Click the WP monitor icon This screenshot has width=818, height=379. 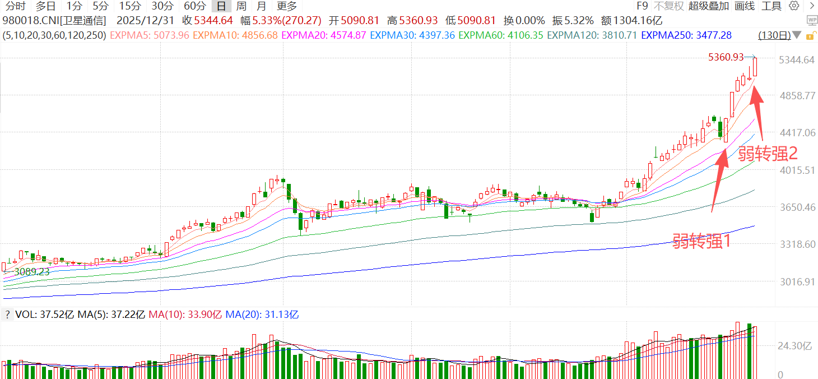[811, 21]
